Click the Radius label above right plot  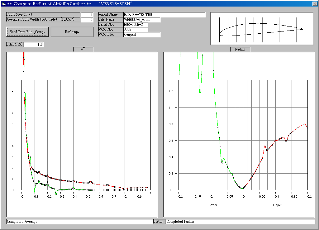(x=240, y=49)
